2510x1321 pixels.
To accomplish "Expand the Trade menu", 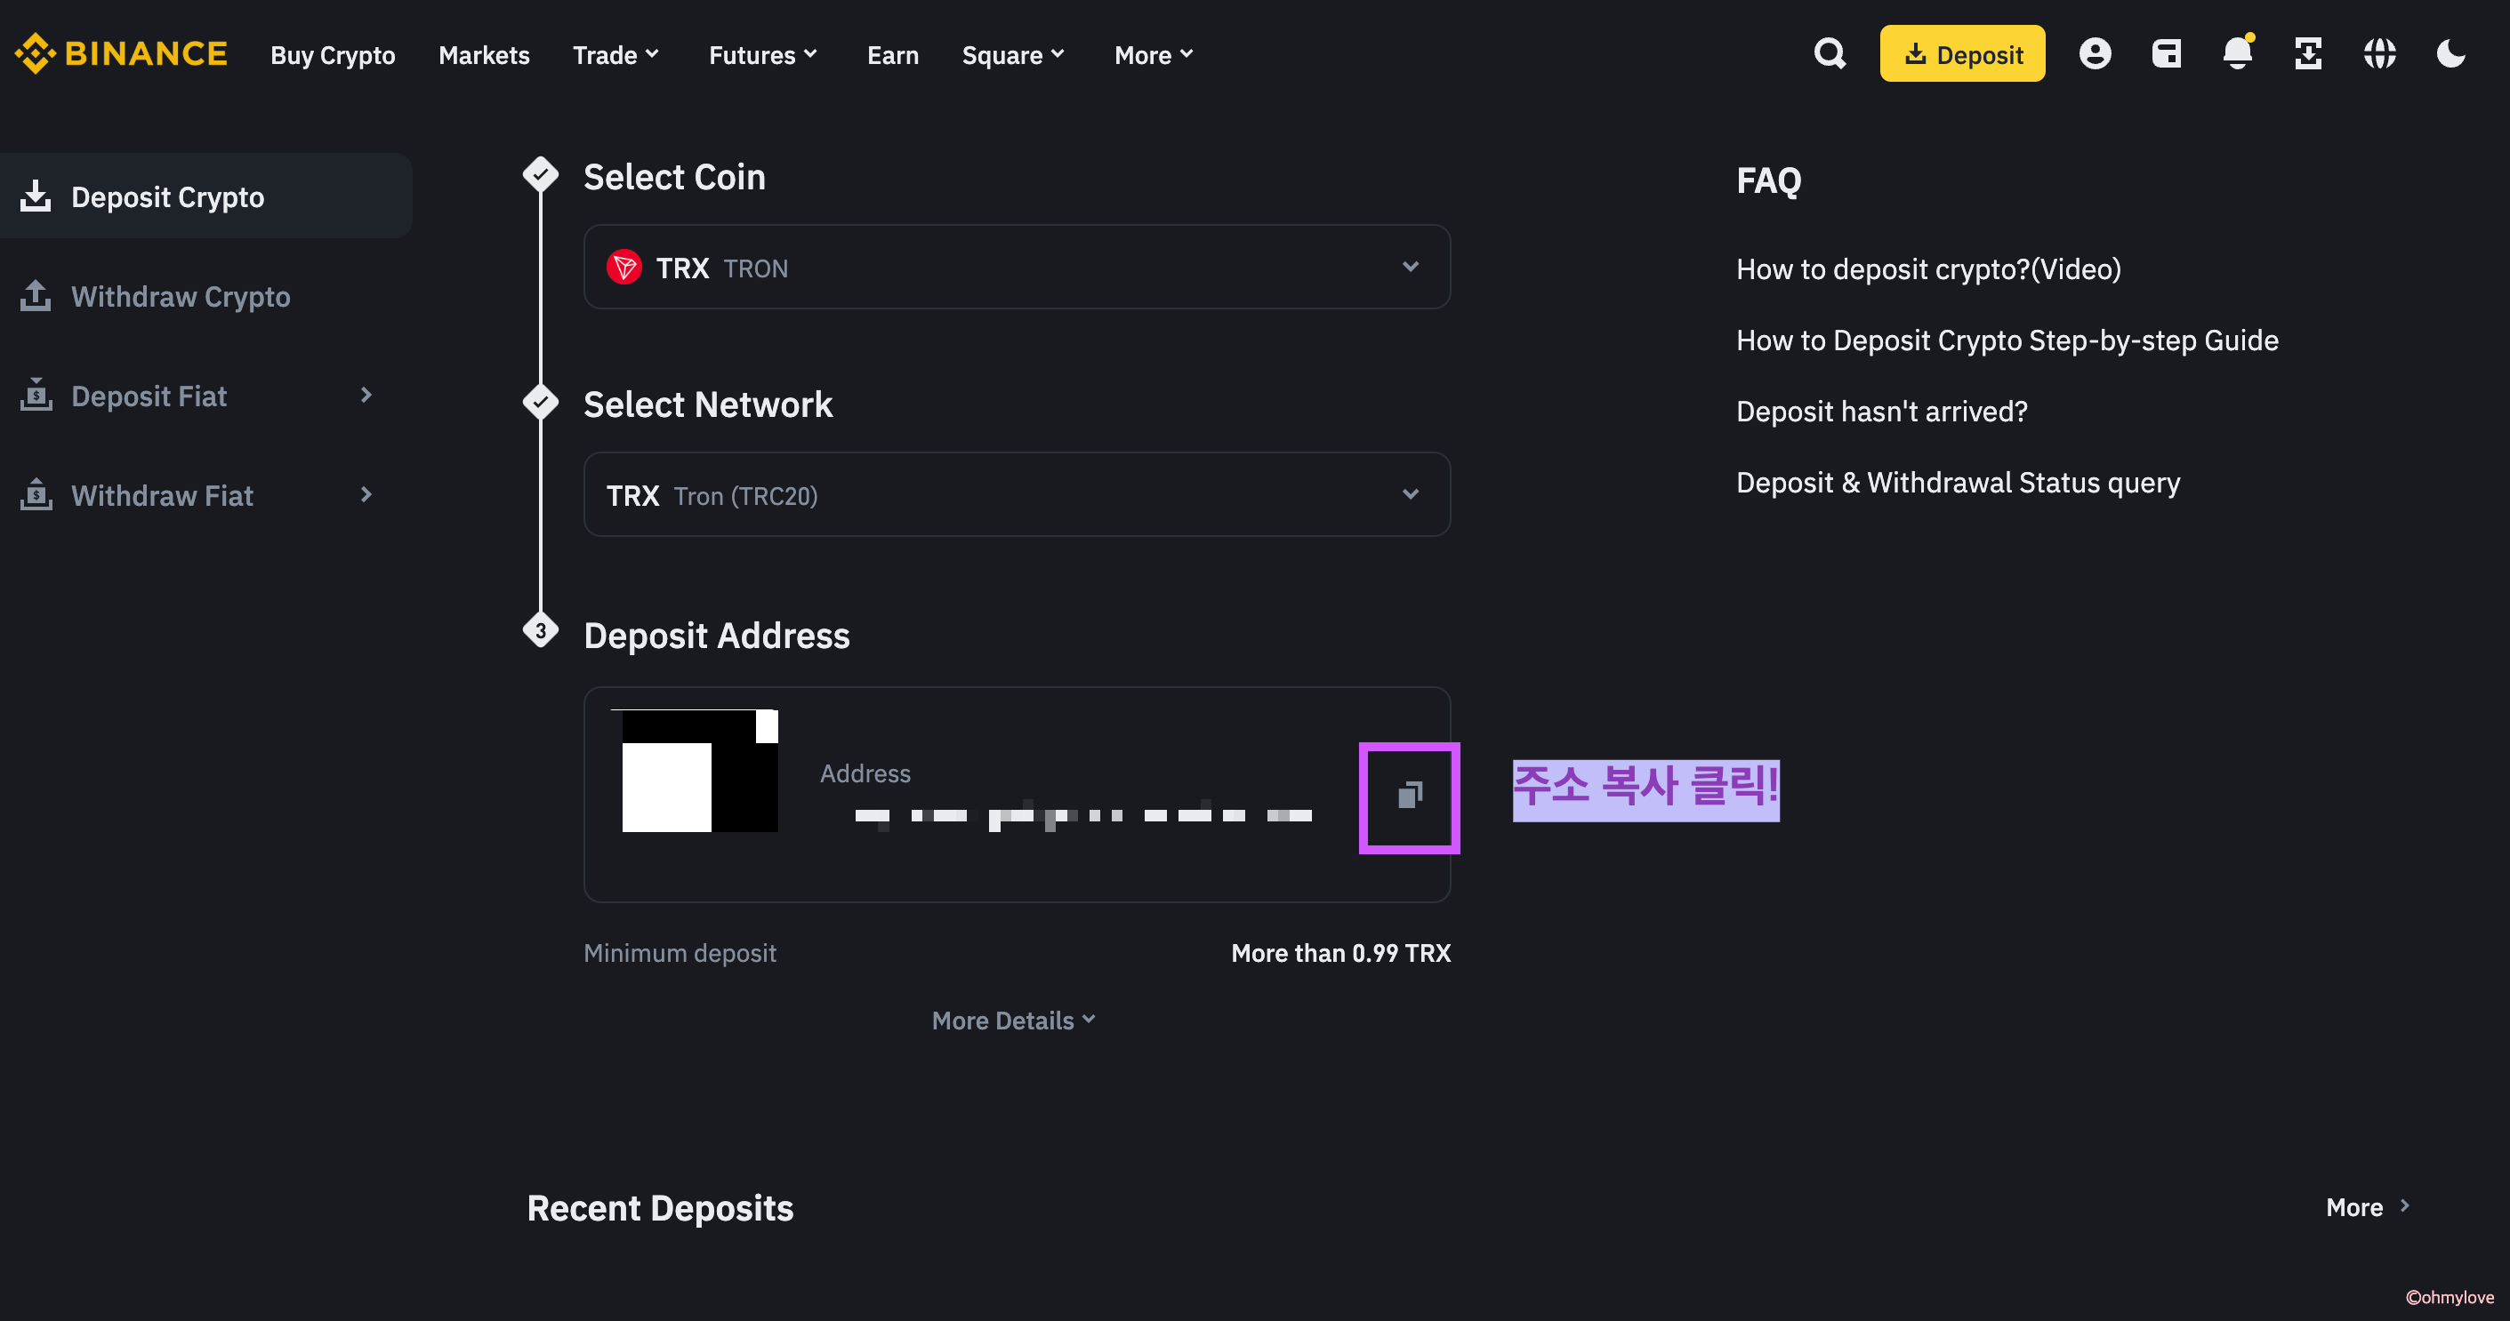I will [615, 54].
